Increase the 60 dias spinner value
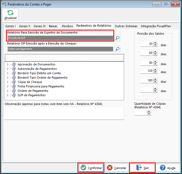Screen dimensions: 182x174 tap(155, 52)
